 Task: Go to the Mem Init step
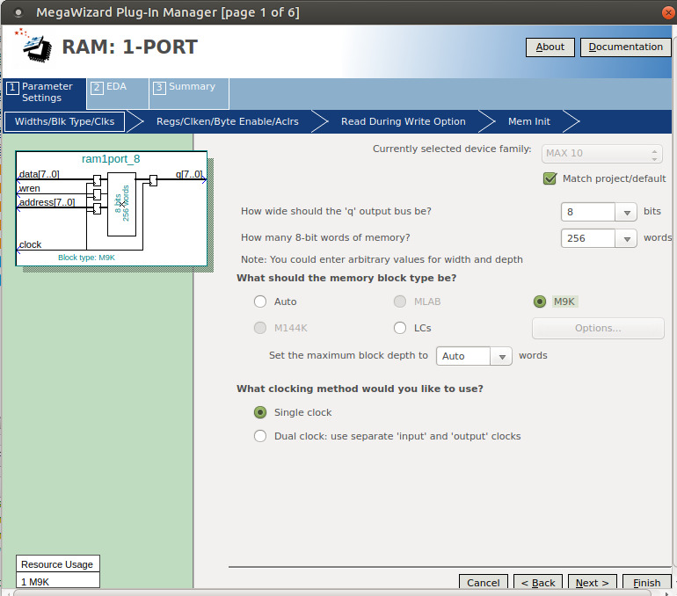[529, 121]
